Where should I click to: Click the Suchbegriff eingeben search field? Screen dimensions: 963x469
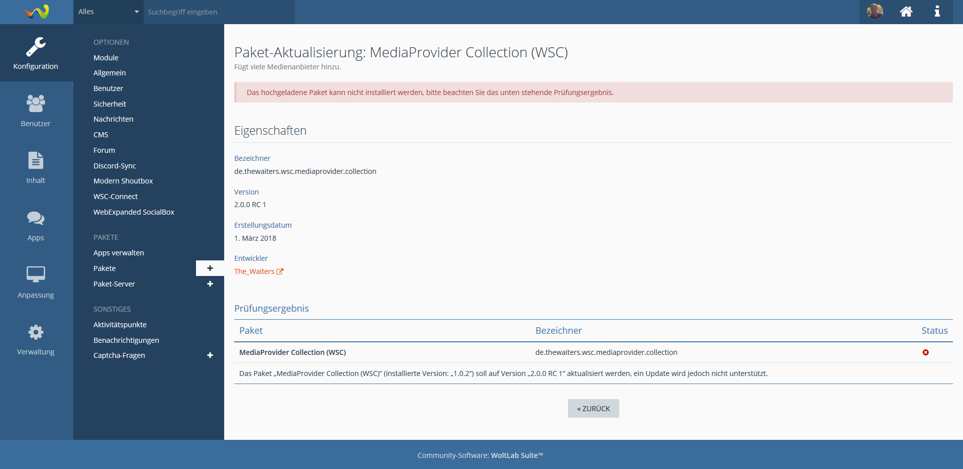[219, 12]
